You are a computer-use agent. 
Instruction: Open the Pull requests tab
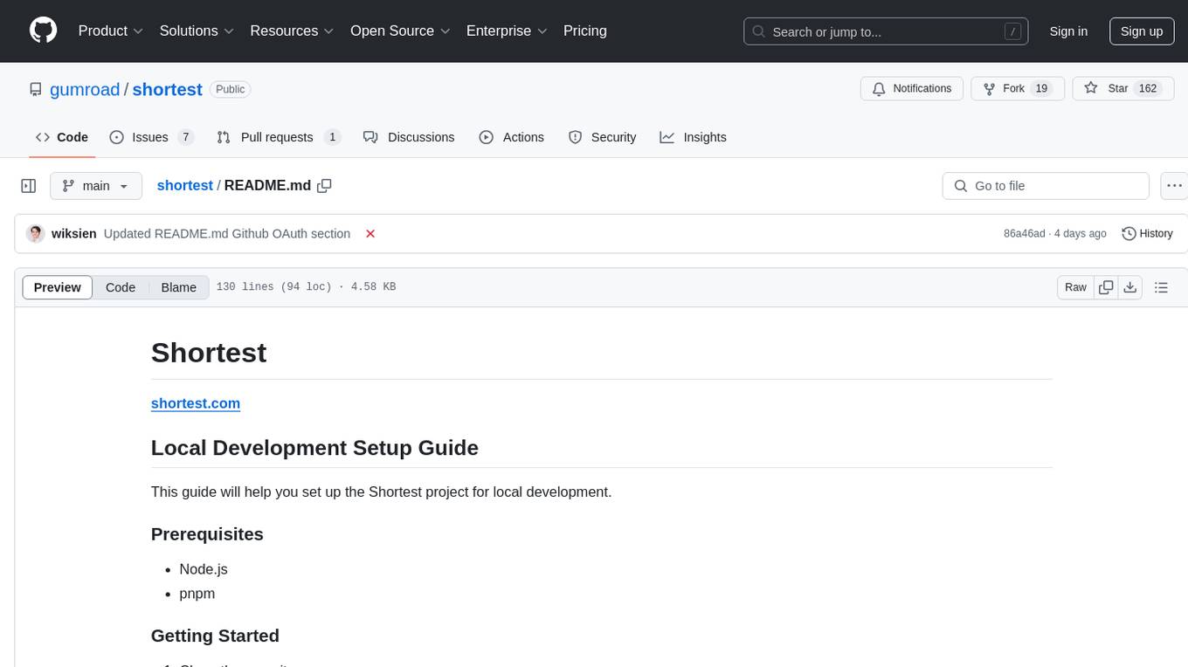click(x=279, y=137)
